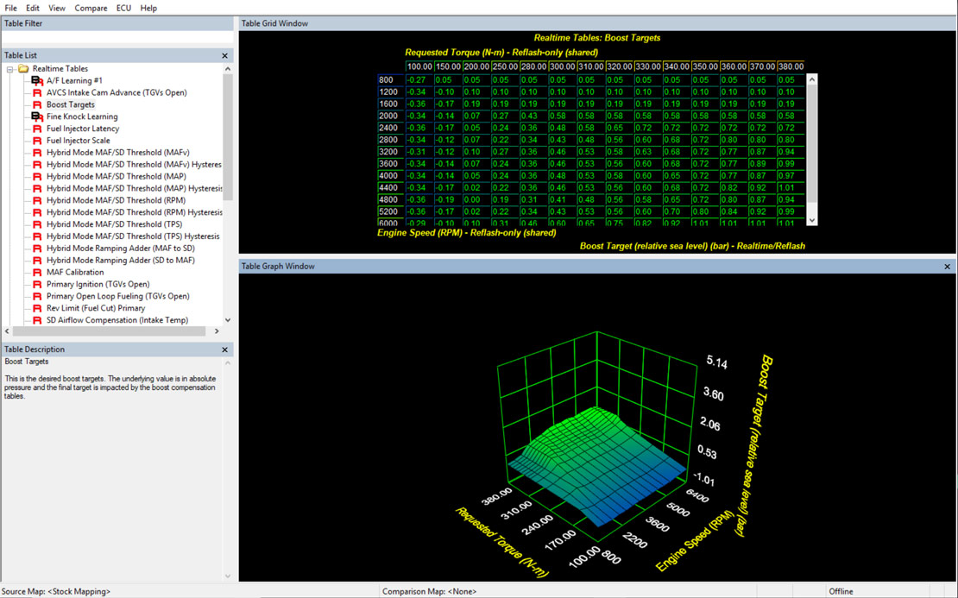
Task: Click the Boost Targets table icon
Action: tap(37, 104)
